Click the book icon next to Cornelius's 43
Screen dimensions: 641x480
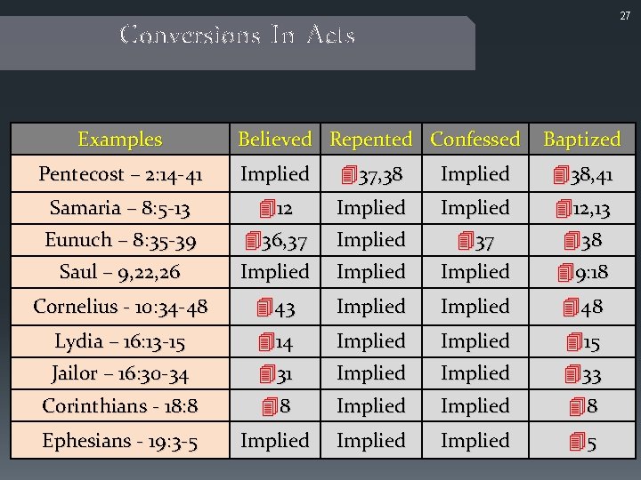point(264,308)
